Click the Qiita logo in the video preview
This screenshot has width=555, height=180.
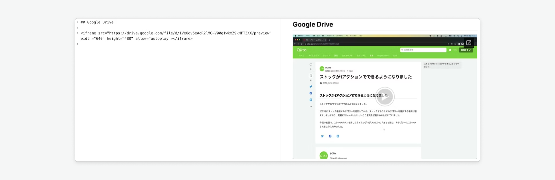pyautogui.click(x=301, y=50)
